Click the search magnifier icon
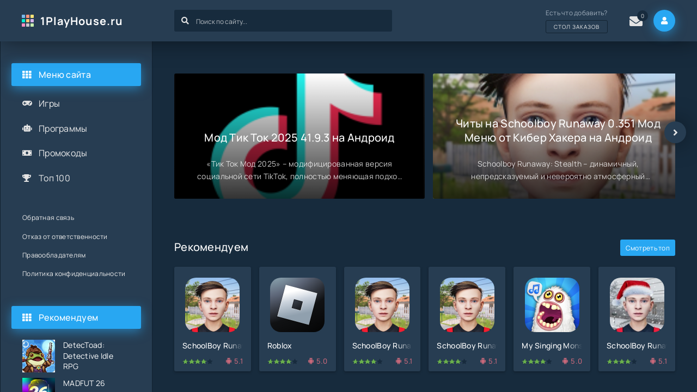Image resolution: width=697 pixels, height=392 pixels. tap(185, 21)
